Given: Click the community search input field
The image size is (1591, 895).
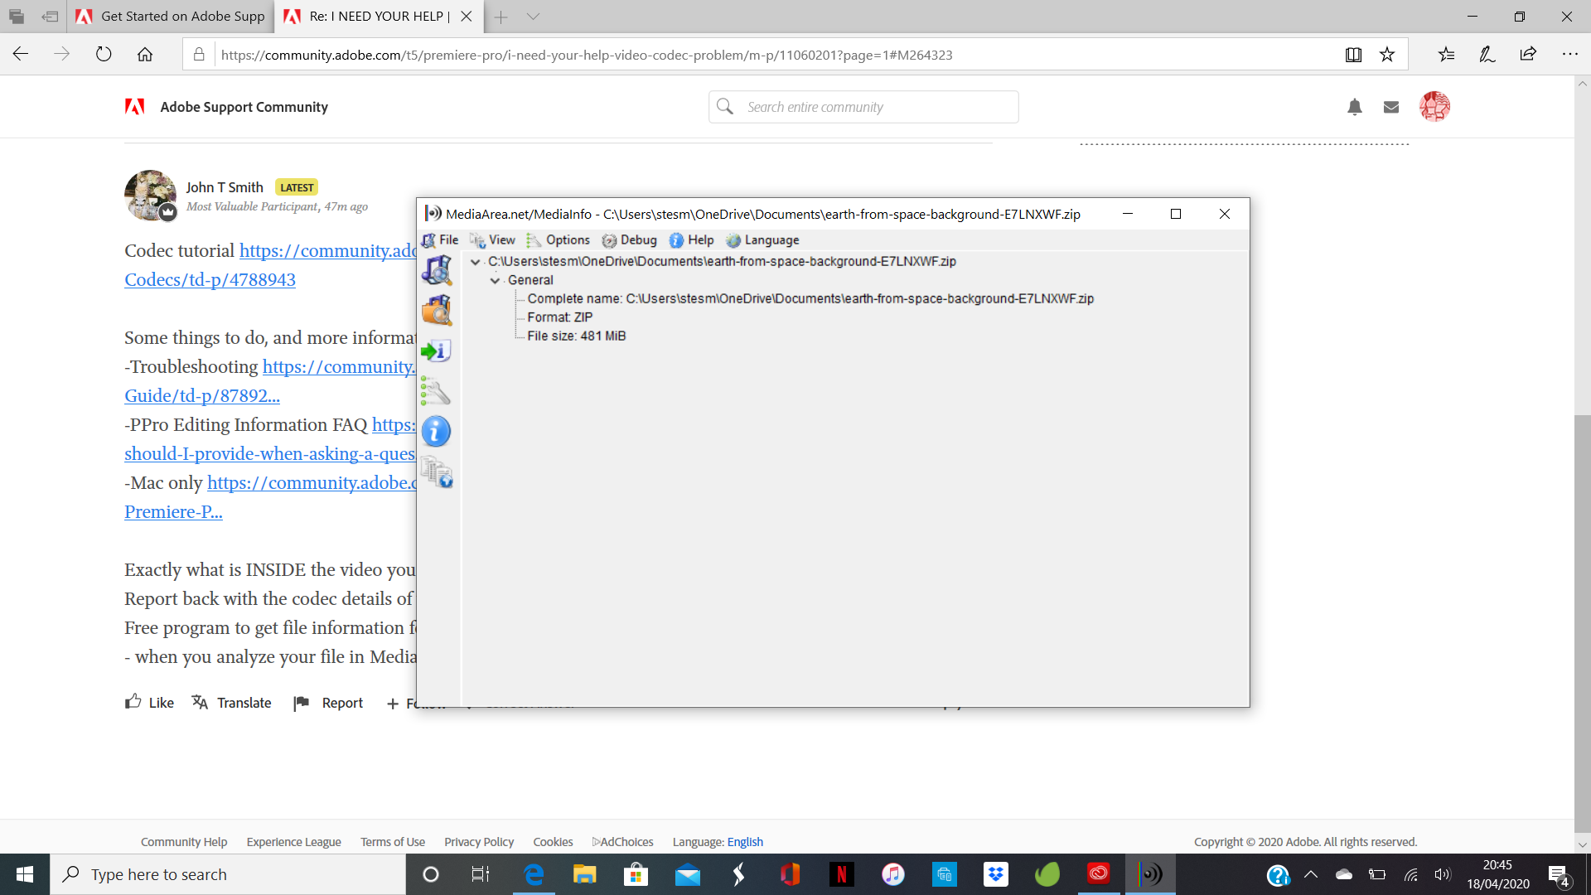Looking at the screenshot, I should point(863,106).
